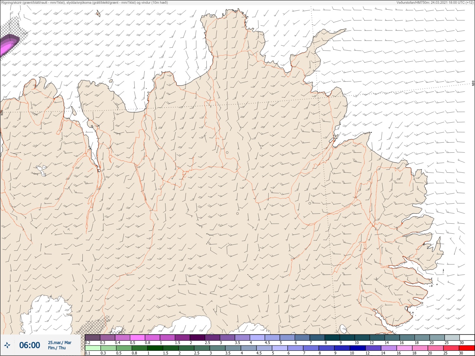This screenshot has width=475, height=356.
Task: Click the N99 label on the right map edge
Action: 473,84
